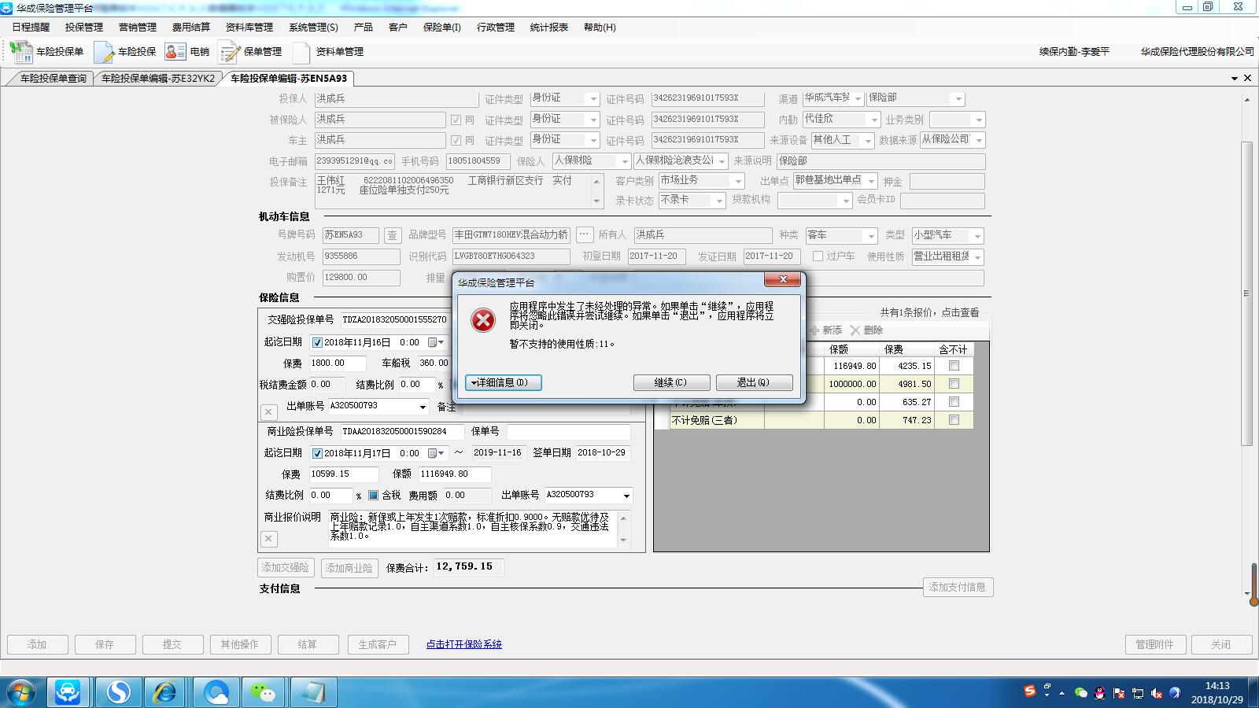
Task: Open WeChat from the taskbar
Action: (264, 692)
